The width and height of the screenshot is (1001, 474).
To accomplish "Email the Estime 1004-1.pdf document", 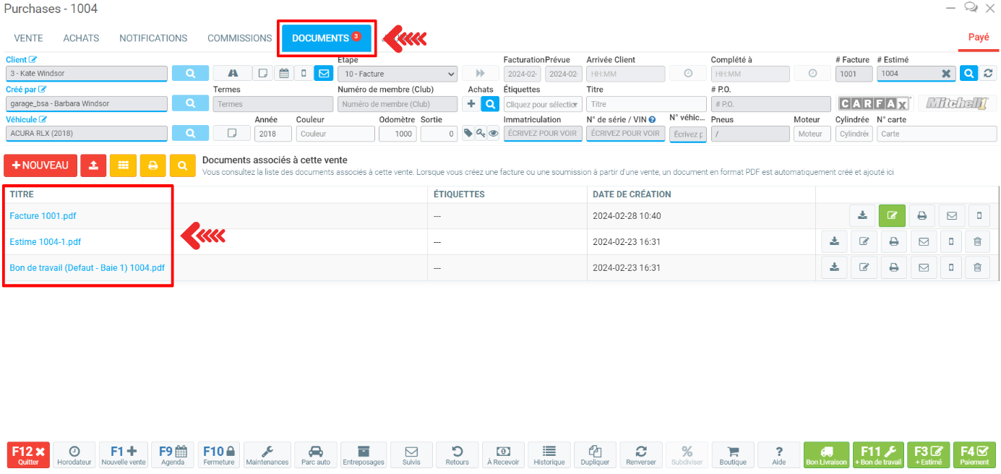I will tap(923, 242).
